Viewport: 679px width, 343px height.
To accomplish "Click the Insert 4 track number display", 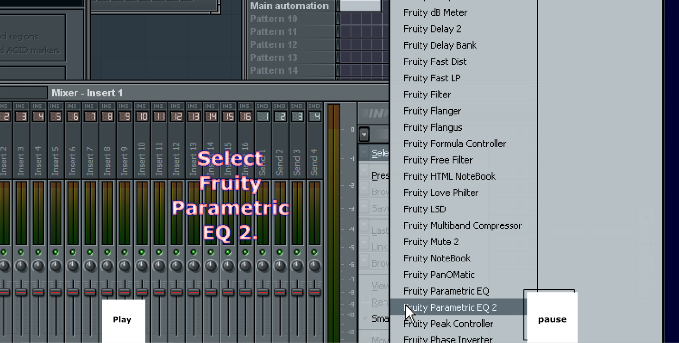I will [x=38, y=116].
